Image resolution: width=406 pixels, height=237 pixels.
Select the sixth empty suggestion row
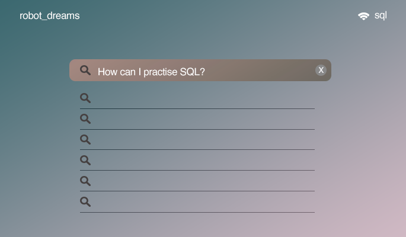[x=202, y=201]
